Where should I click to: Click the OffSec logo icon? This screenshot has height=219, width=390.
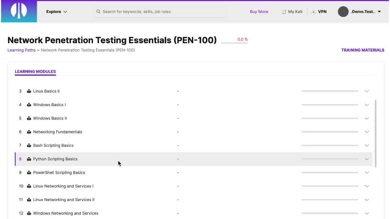pyautogui.click(x=19, y=11)
